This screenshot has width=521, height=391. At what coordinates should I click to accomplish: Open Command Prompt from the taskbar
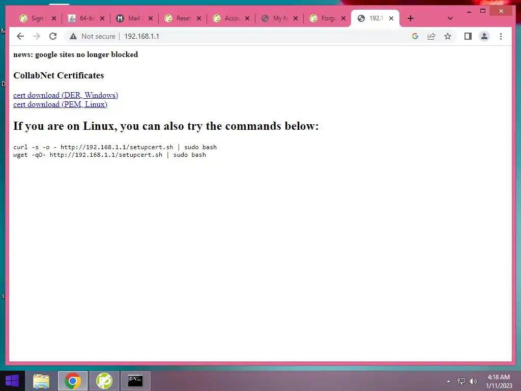[135, 381]
